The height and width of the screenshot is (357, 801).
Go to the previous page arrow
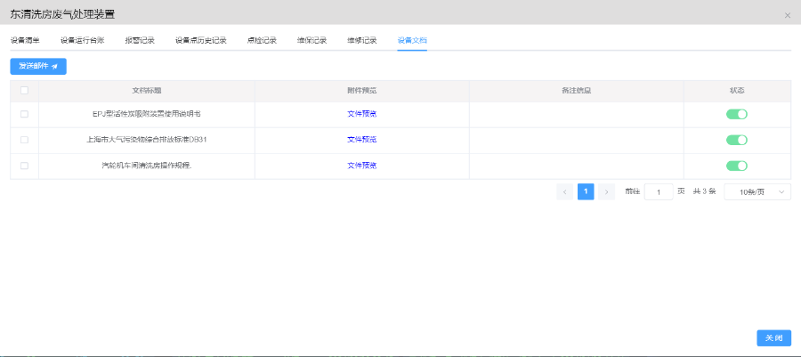tap(564, 191)
